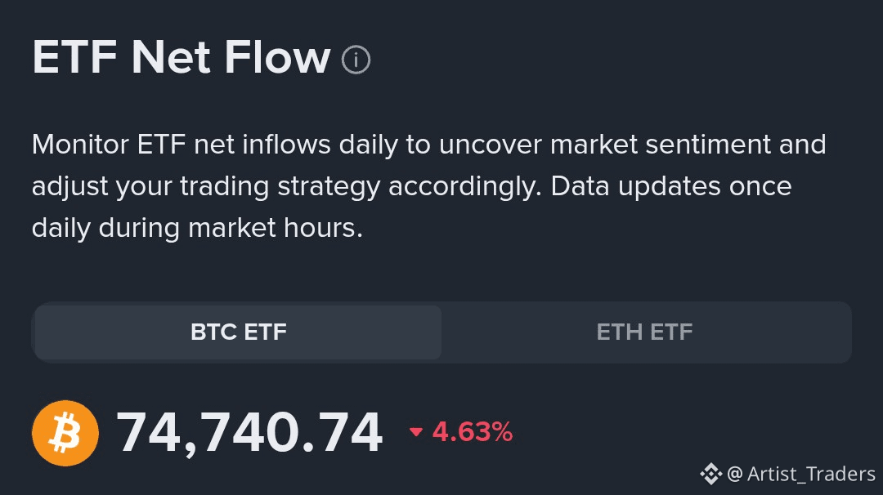This screenshot has height=495, width=883.
Task: Click the ETF Net Flow heading
Action: pos(181,58)
